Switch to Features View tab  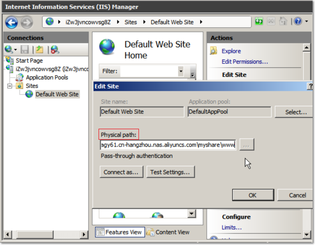pyautogui.click(x=120, y=232)
